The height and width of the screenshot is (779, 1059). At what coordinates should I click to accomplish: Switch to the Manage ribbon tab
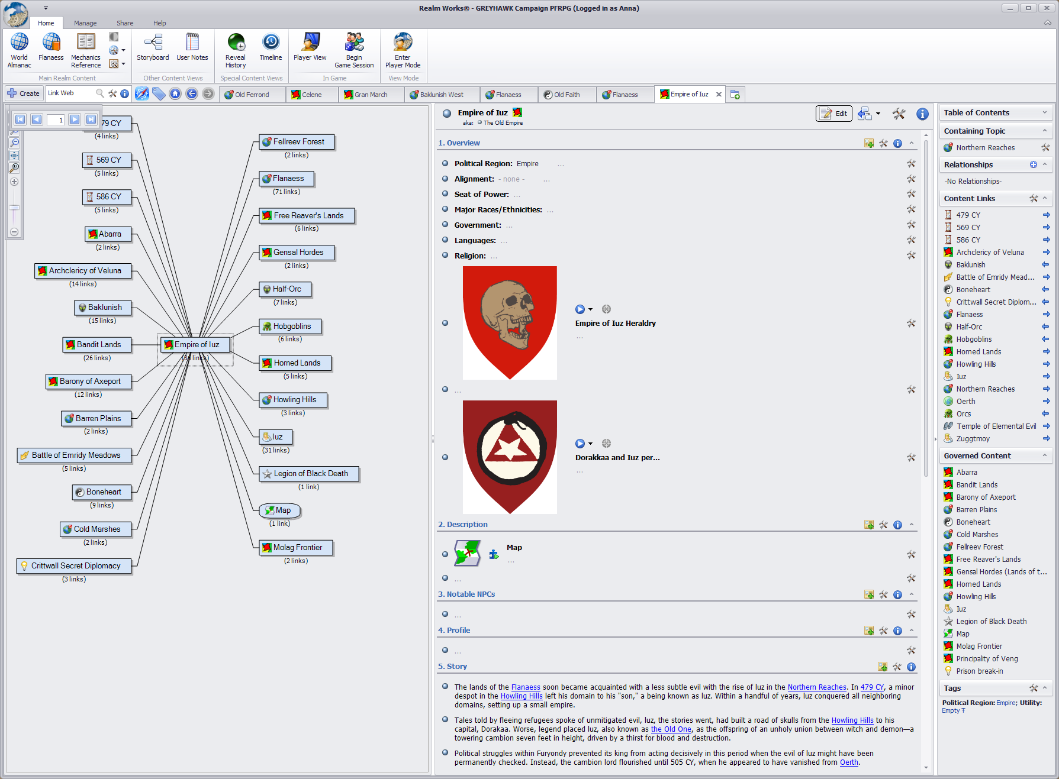click(x=85, y=23)
